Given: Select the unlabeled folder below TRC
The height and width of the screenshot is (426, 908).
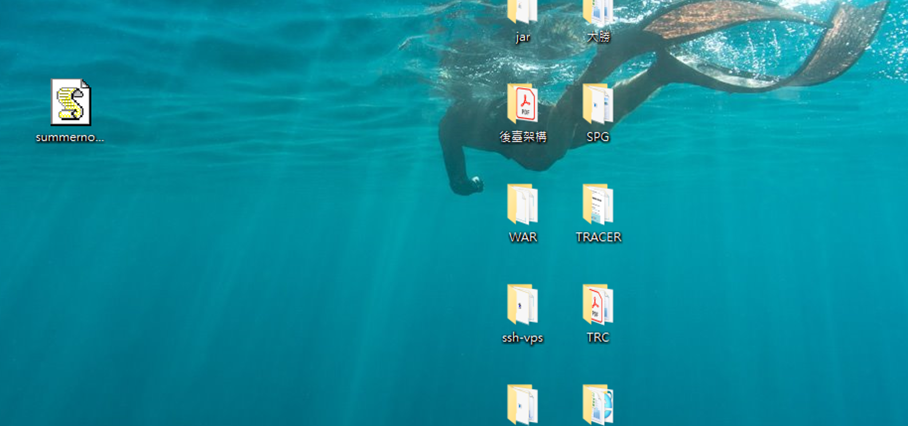Looking at the screenshot, I should (x=598, y=405).
